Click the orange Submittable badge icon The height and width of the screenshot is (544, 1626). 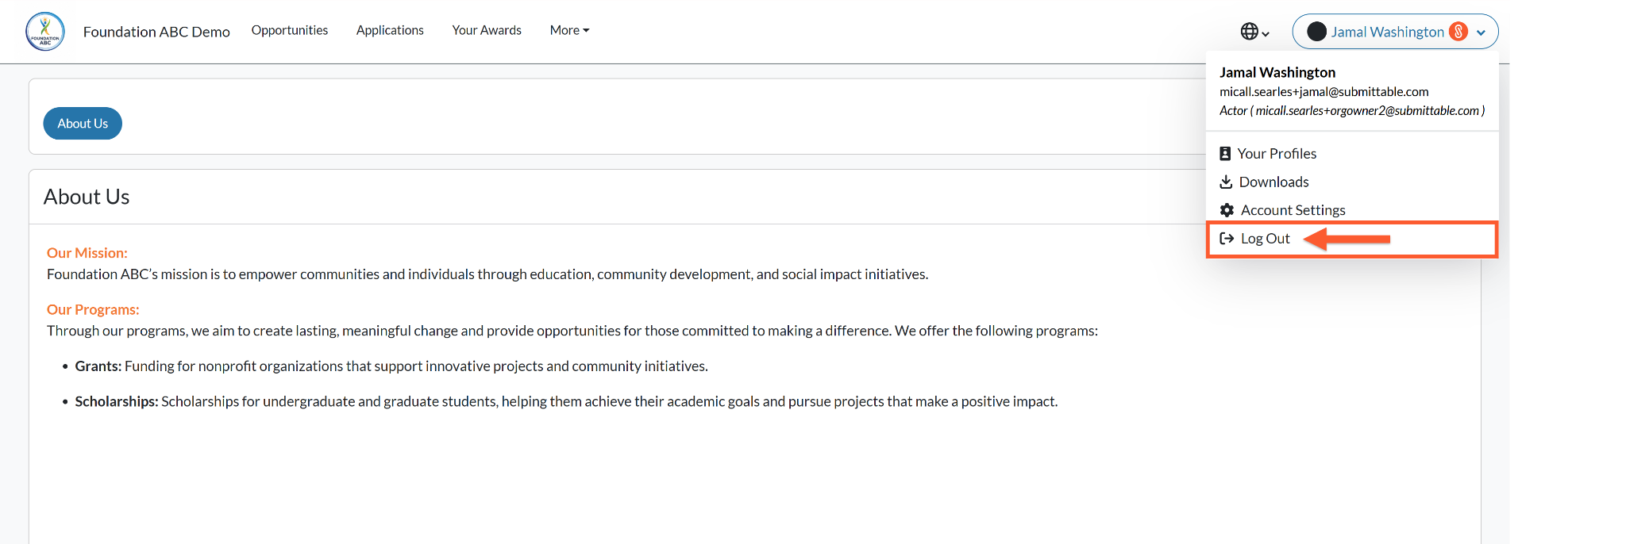1458,32
